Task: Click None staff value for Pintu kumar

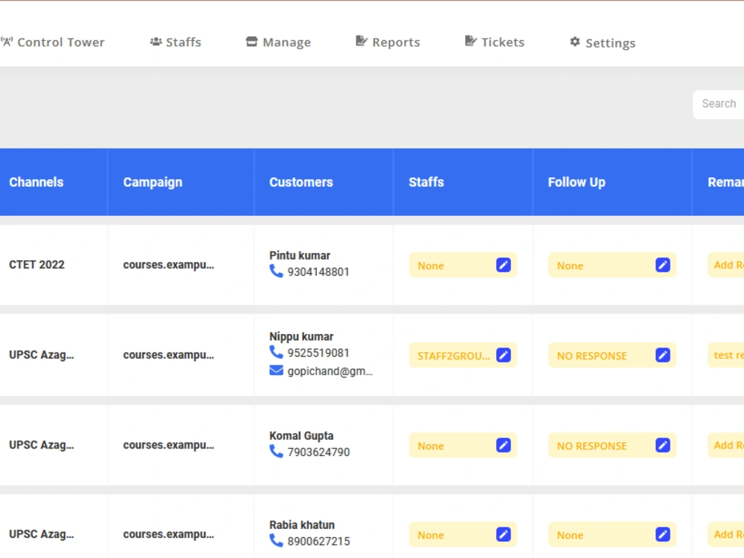Action: click(x=430, y=266)
